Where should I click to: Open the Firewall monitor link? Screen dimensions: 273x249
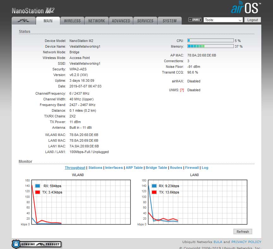[192, 168]
